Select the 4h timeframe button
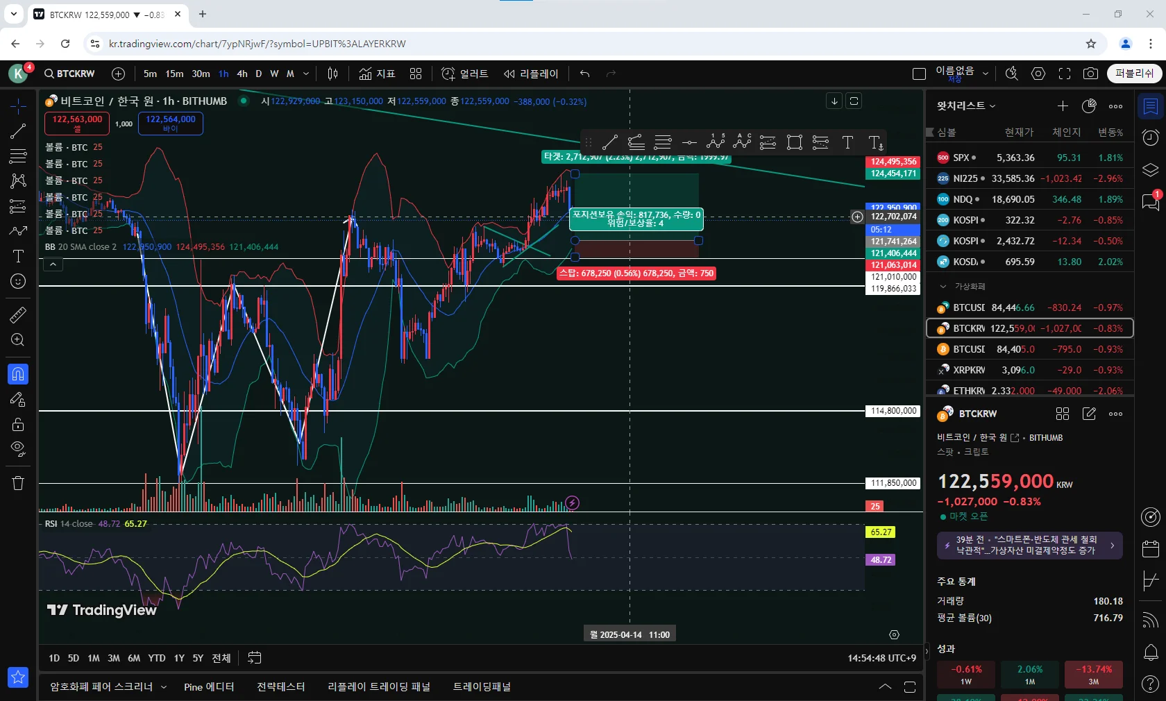 (x=242, y=74)
